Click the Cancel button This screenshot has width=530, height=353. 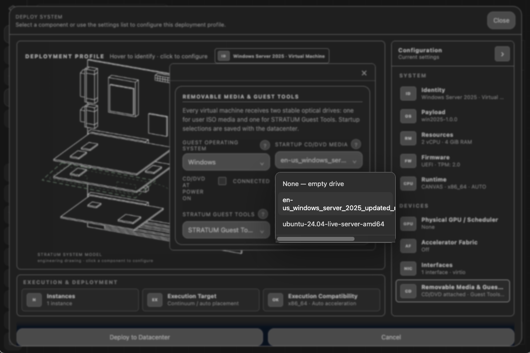point(391,337)
